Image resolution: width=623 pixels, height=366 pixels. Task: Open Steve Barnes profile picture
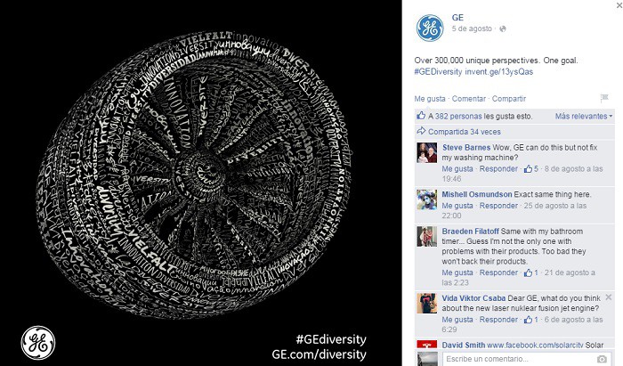(426, 152)
